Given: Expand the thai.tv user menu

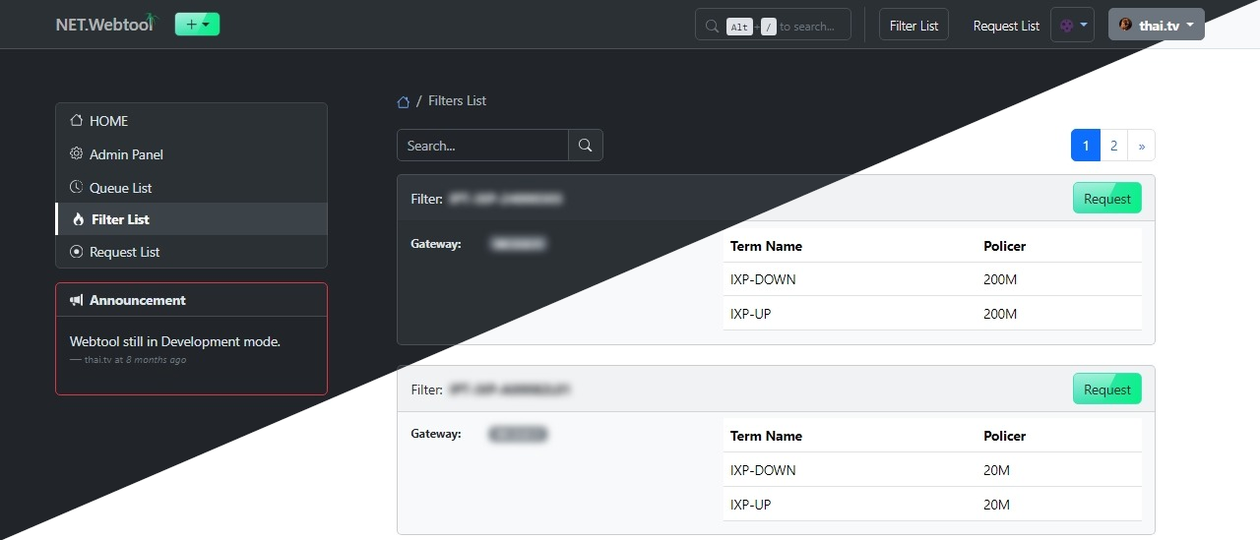Looking at the screenshot, I should [x=1156, y=26].
